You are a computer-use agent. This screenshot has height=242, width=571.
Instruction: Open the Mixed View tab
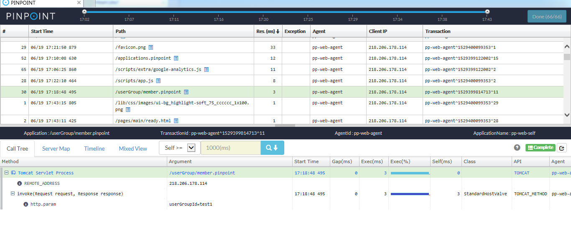133,149
